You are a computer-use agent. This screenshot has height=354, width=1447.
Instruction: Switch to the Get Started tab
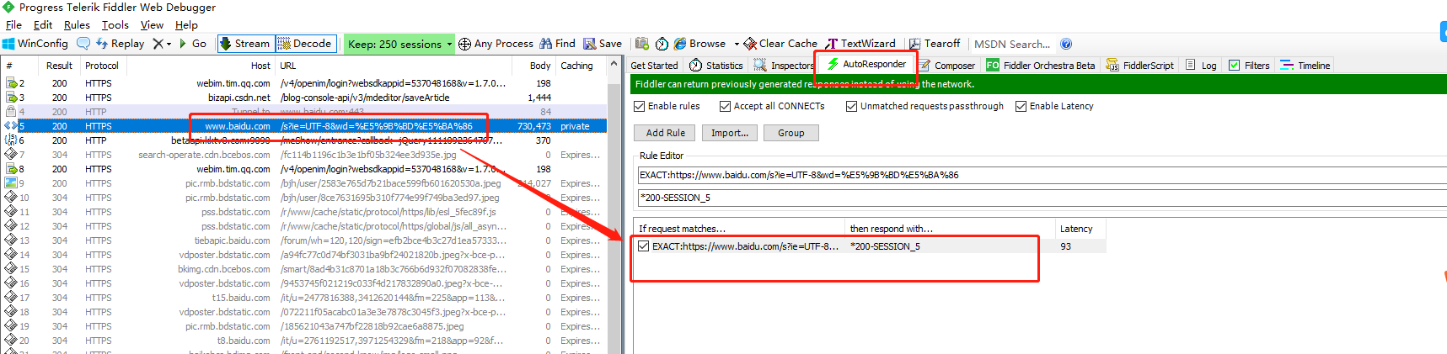pyautogui.click(x=654, y=66)
